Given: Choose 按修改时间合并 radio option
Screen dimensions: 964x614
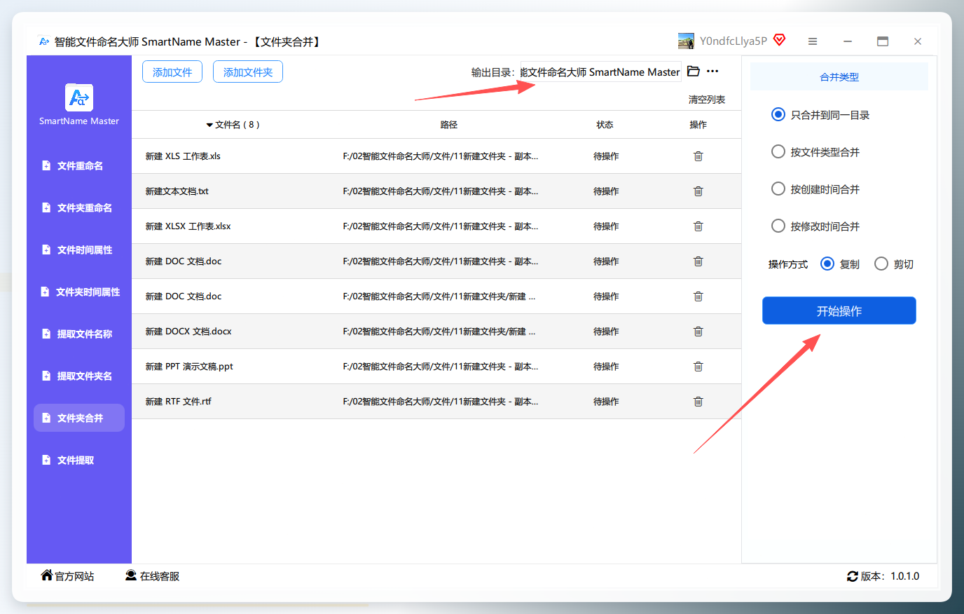Looking at the screenshot, I should click(x=778, y=226).
